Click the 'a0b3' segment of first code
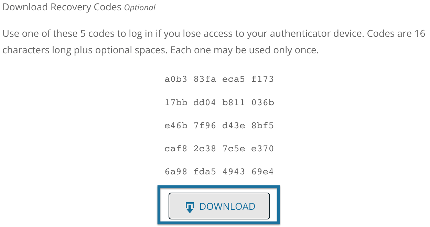This screenshot has height=227, width=430. click(x=176, y=79)
